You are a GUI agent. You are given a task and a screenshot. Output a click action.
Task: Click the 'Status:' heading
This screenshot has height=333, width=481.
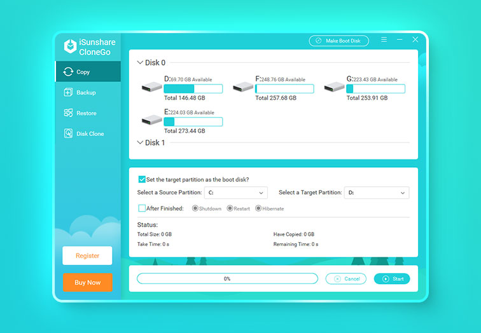[x=148, y=225]
